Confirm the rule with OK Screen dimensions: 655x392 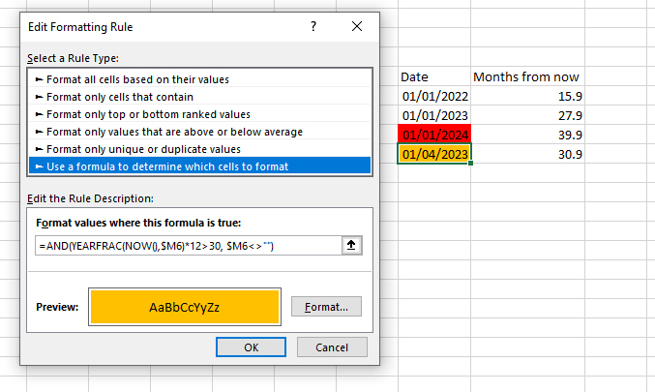coord(251,347)
